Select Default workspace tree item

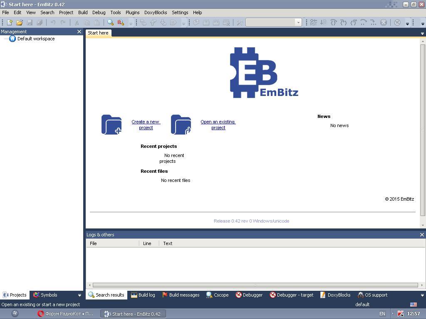(36, 39)
